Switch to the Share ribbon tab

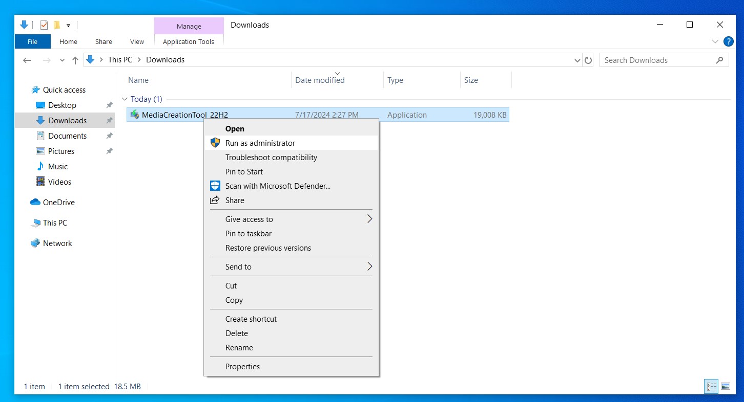[104, 42]
